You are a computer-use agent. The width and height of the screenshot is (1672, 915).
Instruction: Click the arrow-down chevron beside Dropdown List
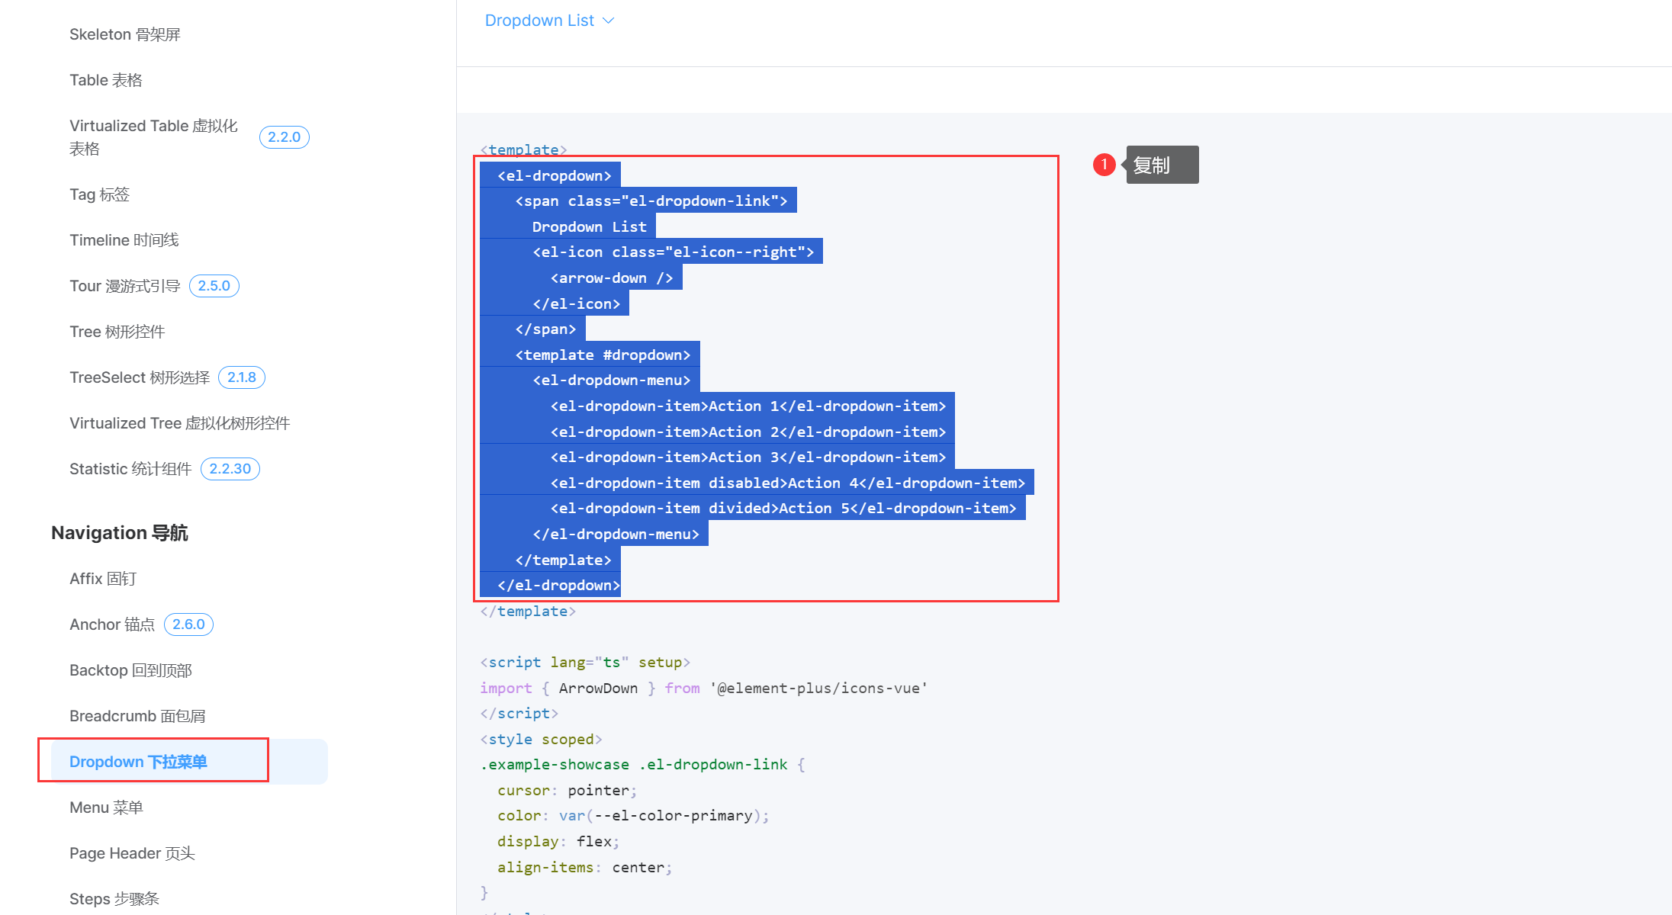click(608, 21)
